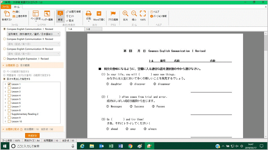Create a new test with 新規テスト icon
The image size is (268, 150).
[7, 16]
